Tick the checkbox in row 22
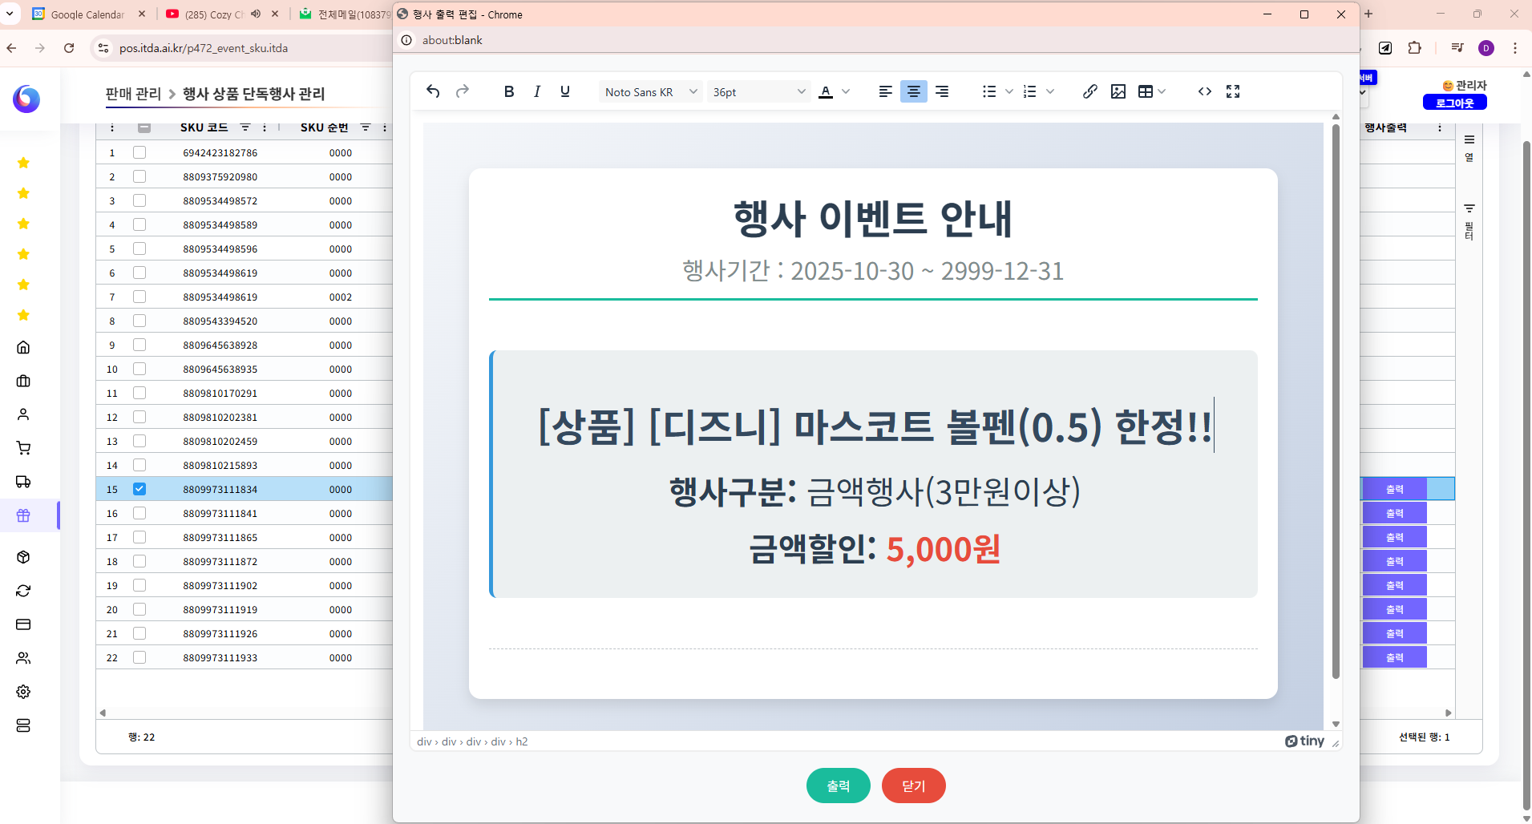This screenshot has height=824, width=1532. (139, 657)
